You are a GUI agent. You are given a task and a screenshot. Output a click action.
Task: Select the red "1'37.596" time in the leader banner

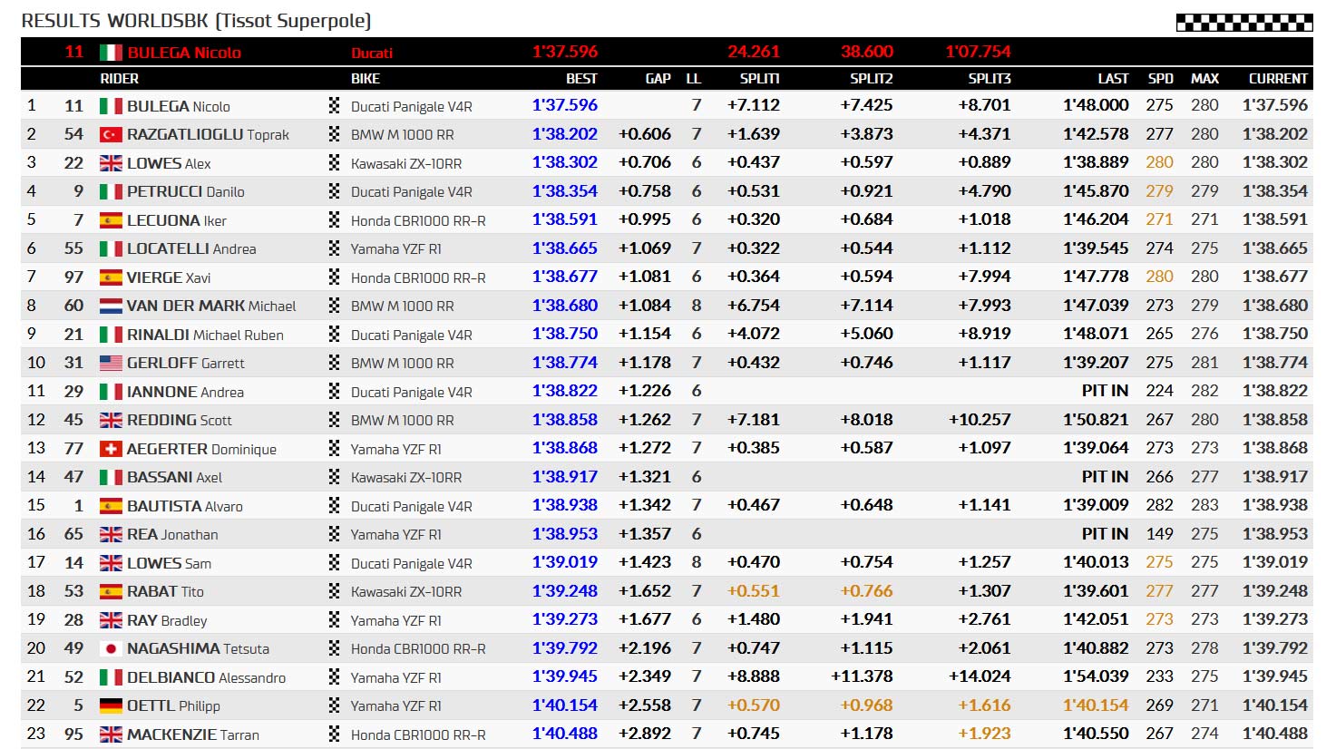[565, 52]
